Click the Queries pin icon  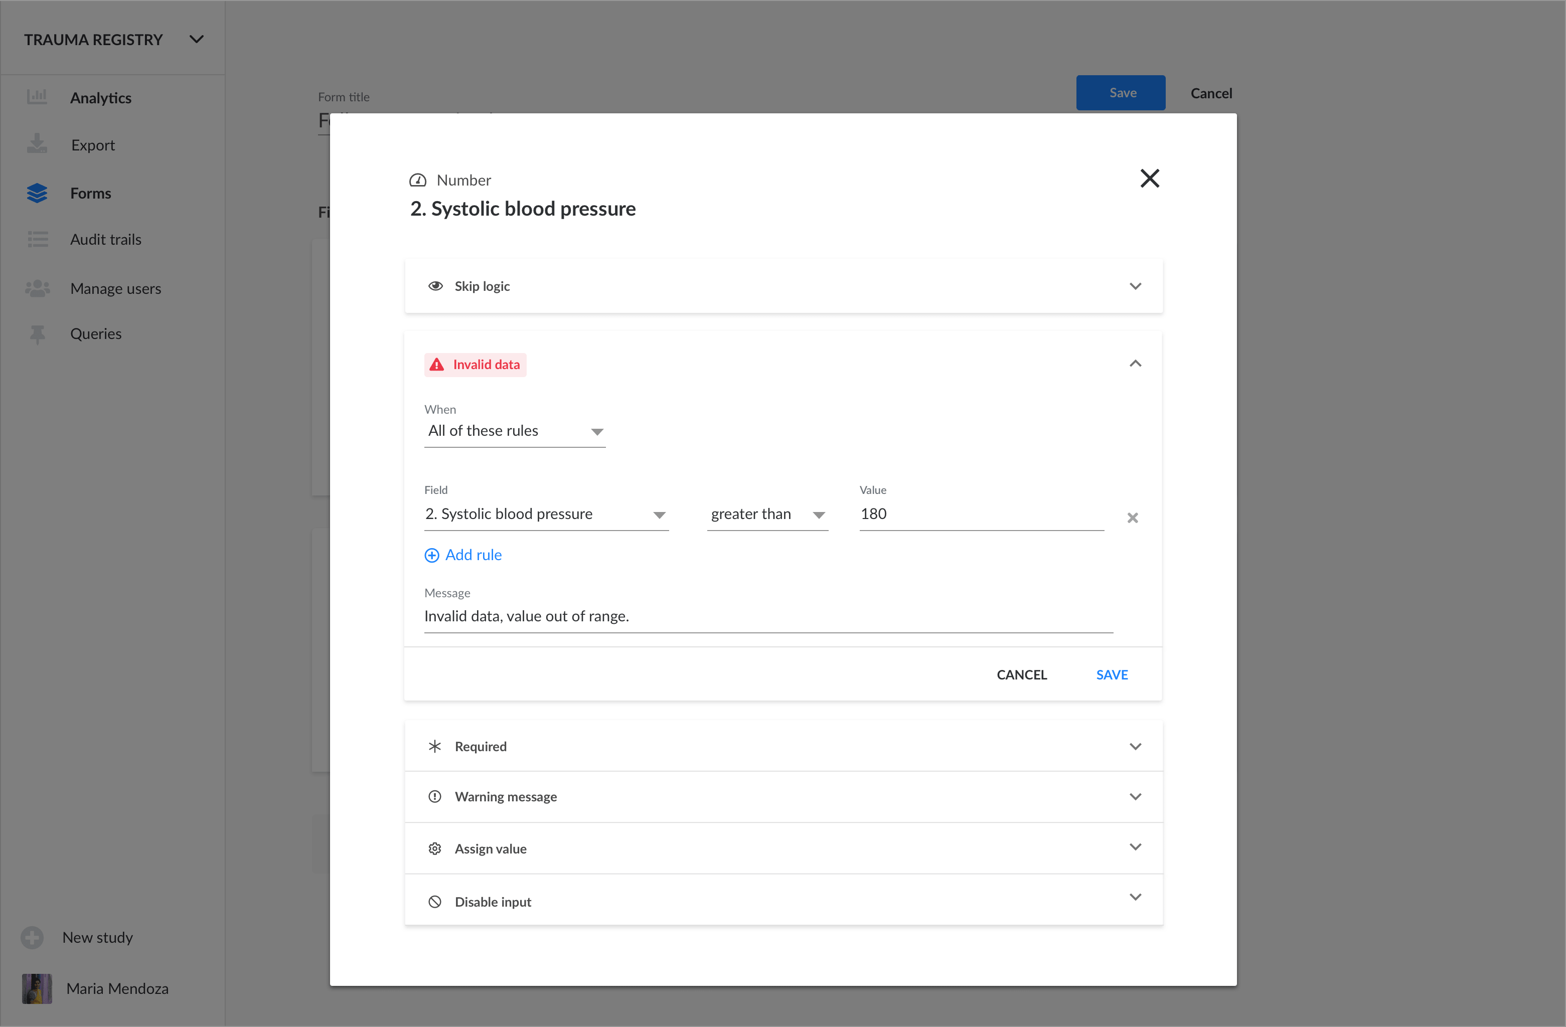pos(38,334)
